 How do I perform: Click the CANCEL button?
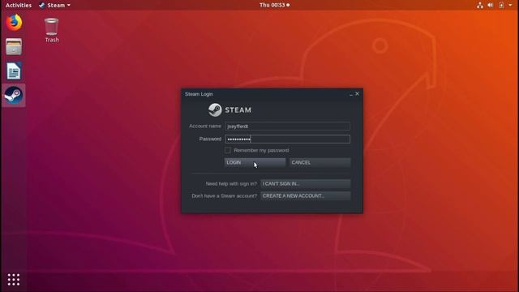tap(320, 162)
